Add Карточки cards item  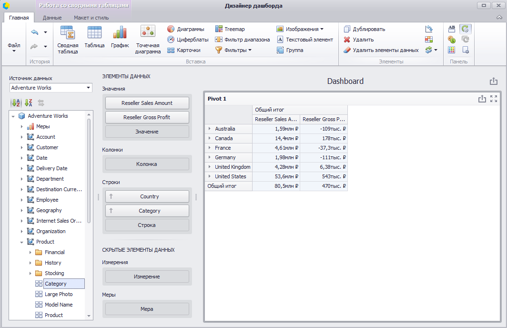pos(184,50)
